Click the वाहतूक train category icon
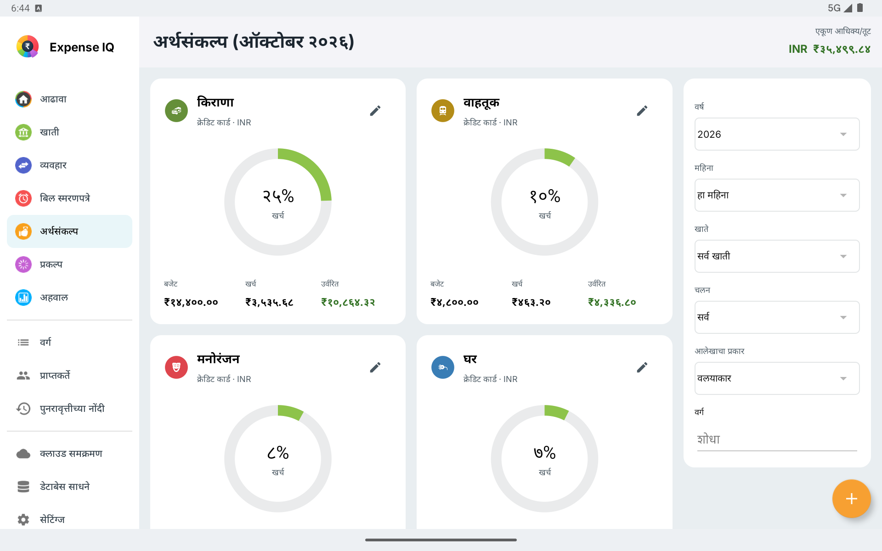The height and width of the screenshot is (551, 882). tap(443, 111)
